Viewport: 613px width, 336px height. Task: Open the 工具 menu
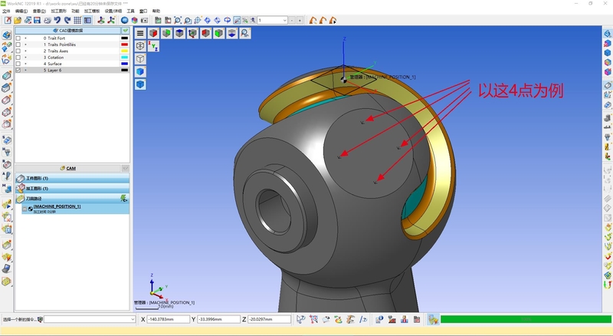(x=131, y=12)
